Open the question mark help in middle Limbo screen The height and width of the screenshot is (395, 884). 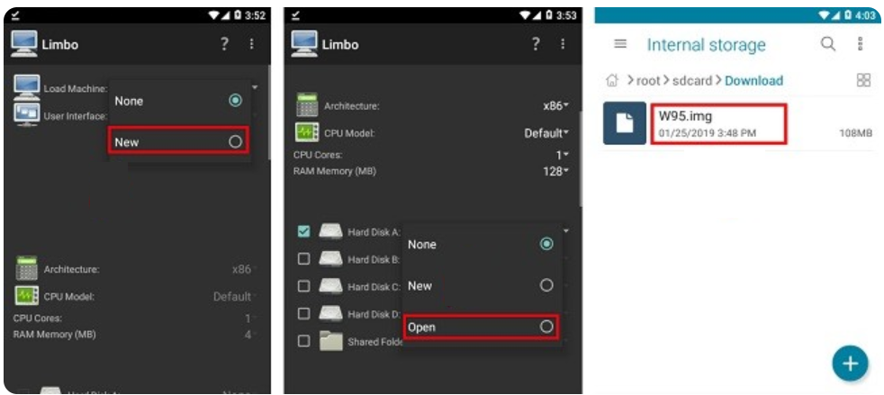(536, 44)
